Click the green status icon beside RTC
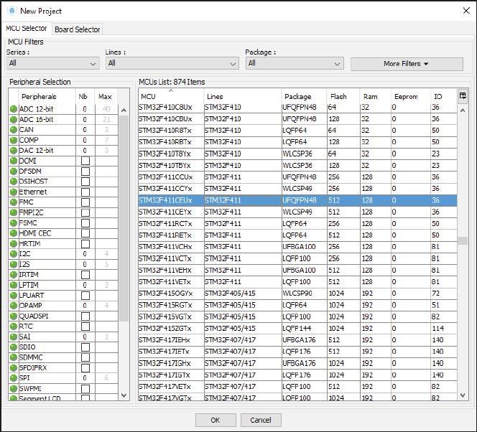 coord(14,327)
